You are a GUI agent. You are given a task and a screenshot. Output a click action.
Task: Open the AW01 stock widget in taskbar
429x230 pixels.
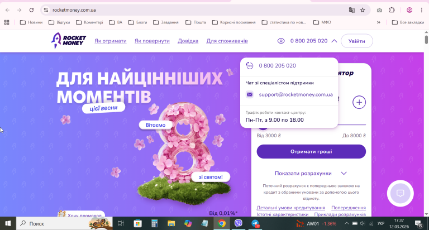[316, 223]
